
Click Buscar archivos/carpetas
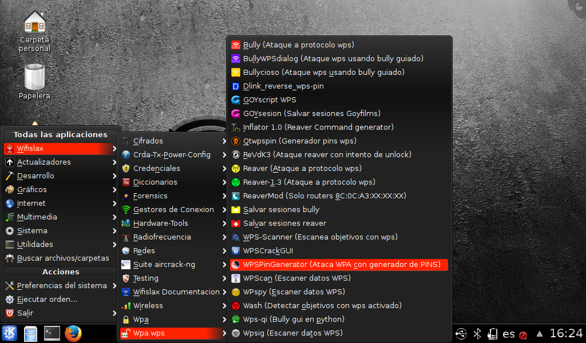61,258
